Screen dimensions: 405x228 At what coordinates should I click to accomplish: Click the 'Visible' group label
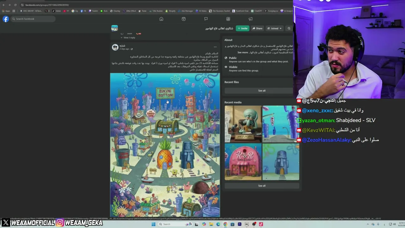233,67
